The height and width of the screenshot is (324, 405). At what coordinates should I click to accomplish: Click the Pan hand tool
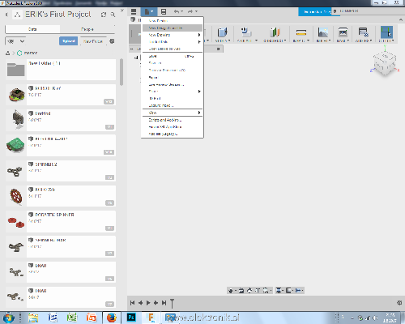coord(249,291)
